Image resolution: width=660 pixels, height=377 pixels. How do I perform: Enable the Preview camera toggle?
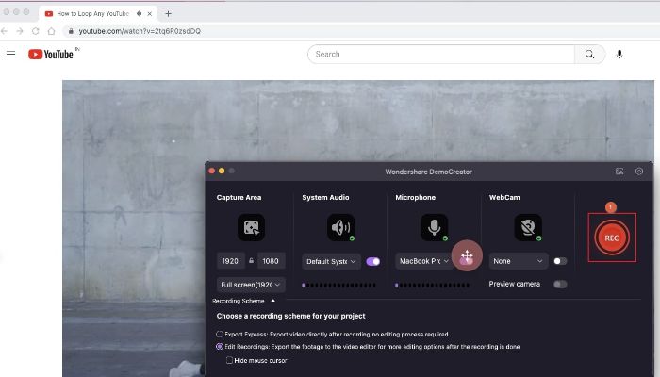point(560,284)
